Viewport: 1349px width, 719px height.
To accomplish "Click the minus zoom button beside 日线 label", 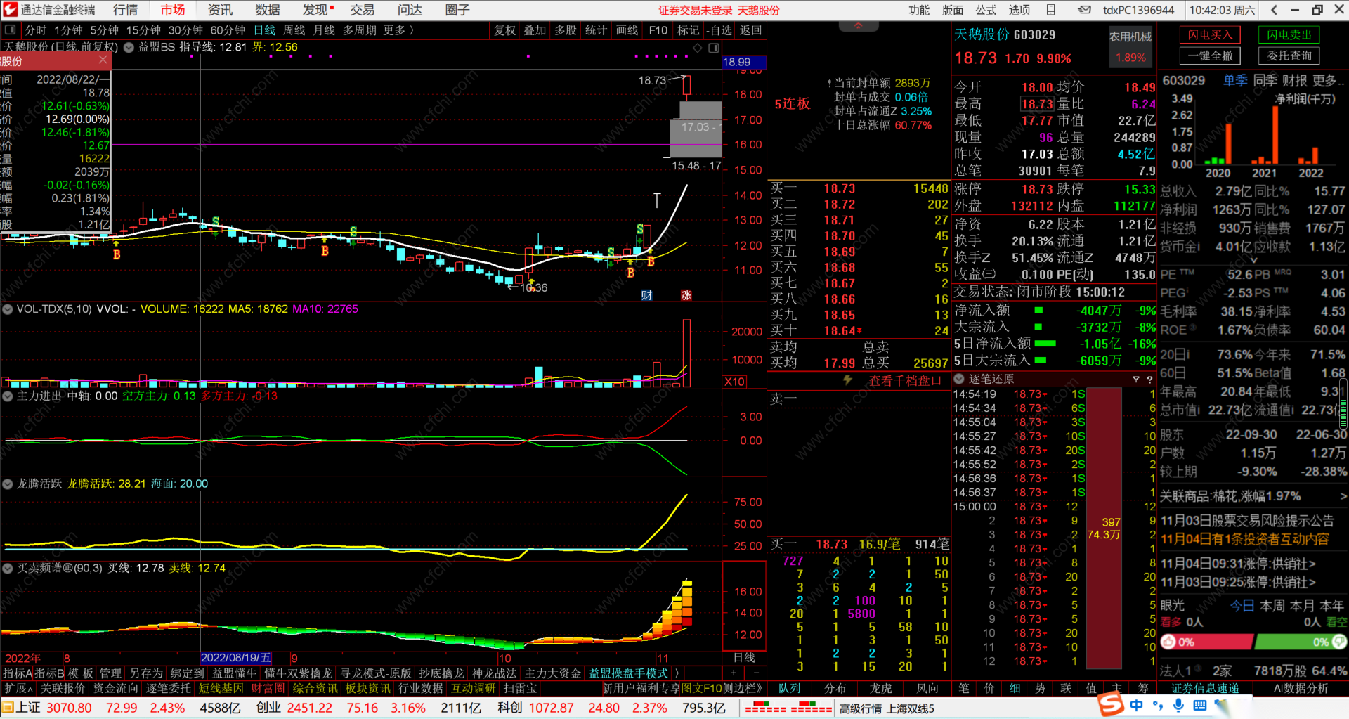I will (x=755, y=673).
